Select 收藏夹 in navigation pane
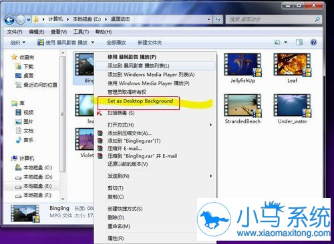 click(x=23, y=57)
